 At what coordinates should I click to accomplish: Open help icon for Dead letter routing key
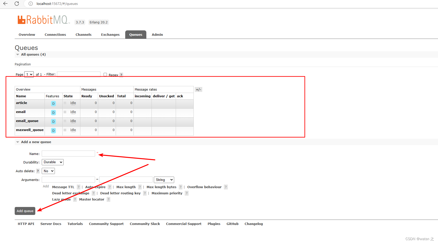145,193
